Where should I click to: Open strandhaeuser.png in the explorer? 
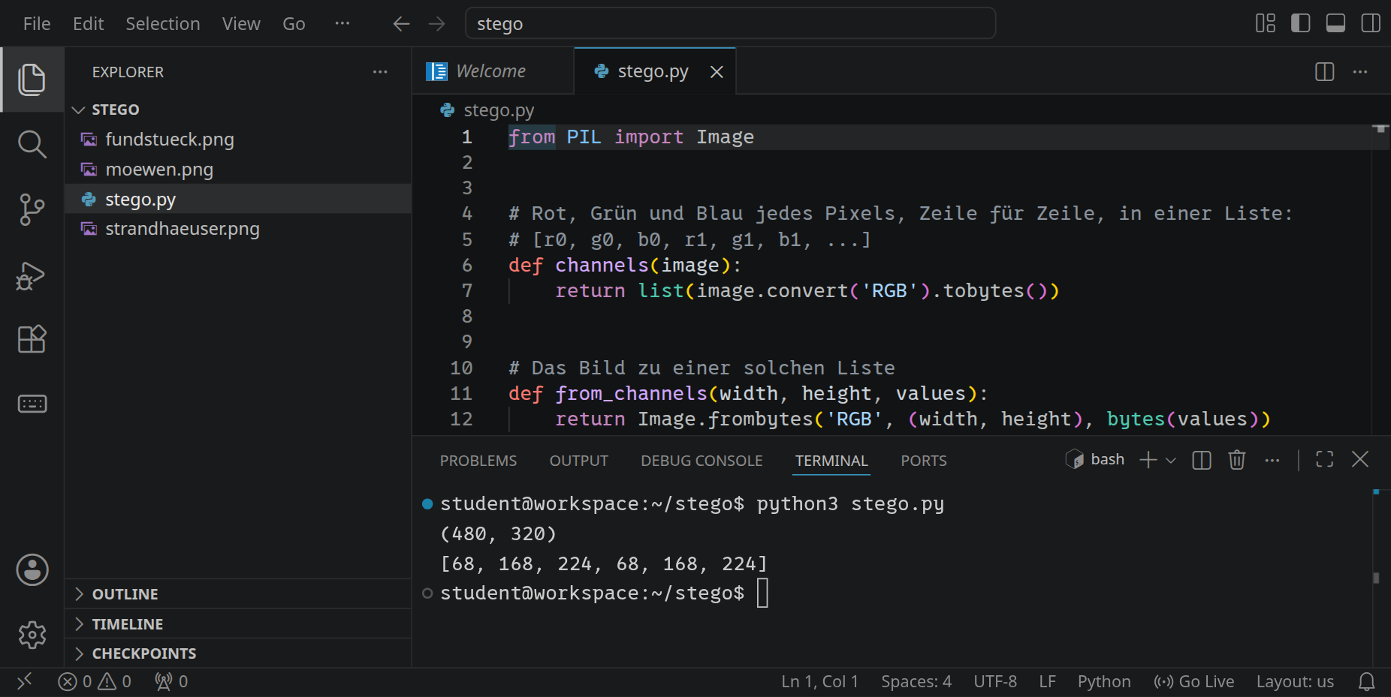(x=237, y=229)
